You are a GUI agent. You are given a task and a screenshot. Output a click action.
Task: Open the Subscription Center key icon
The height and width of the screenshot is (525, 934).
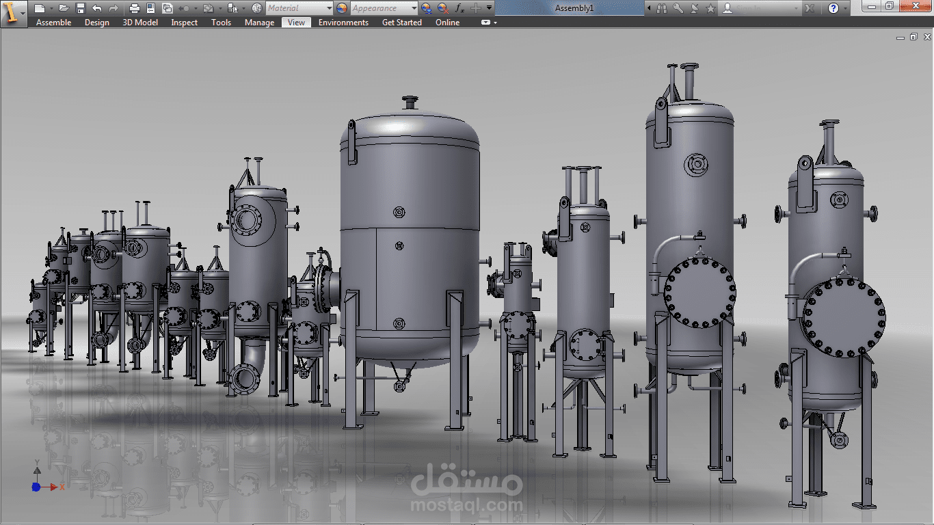point(678,8)
